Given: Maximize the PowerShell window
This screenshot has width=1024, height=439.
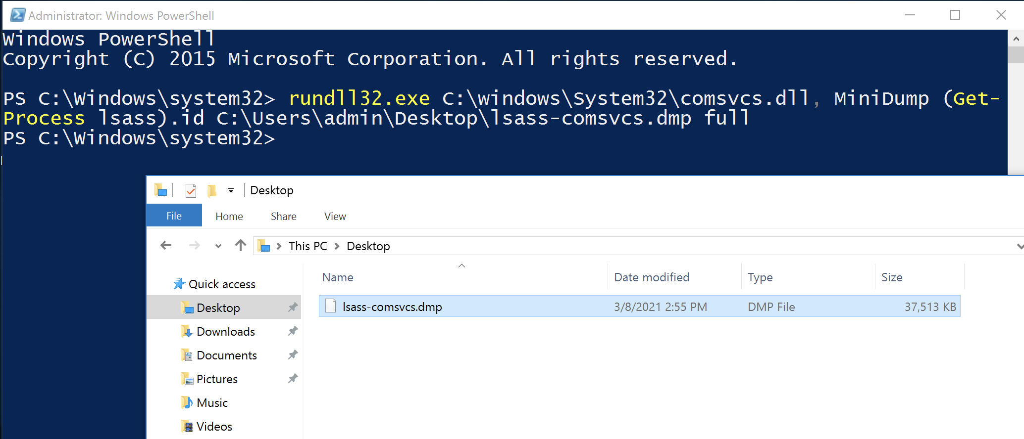Looking at the screenshot, I should coord(955,15).
